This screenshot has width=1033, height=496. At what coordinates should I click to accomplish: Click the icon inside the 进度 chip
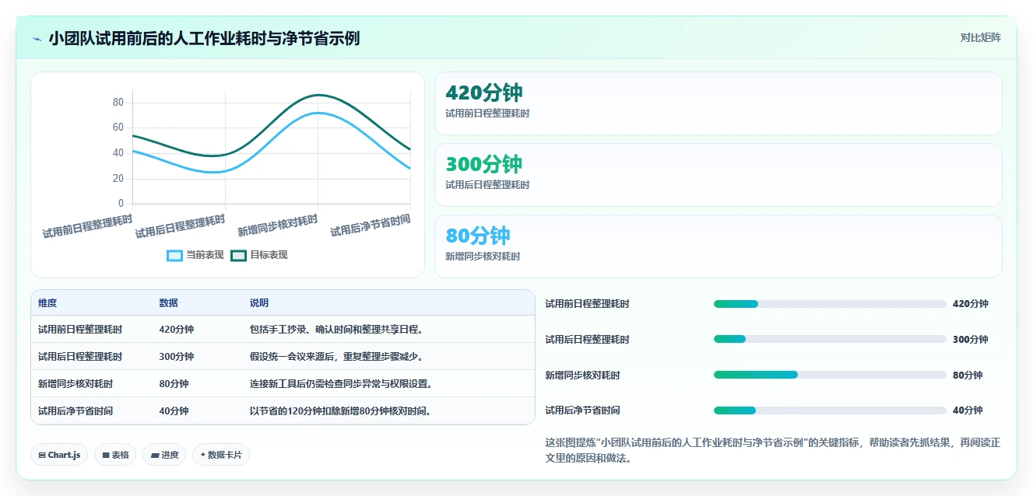click(x=155, y=455)
